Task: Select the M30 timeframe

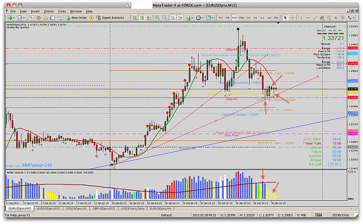Action: pyautogui.click(x=242, y=18)
